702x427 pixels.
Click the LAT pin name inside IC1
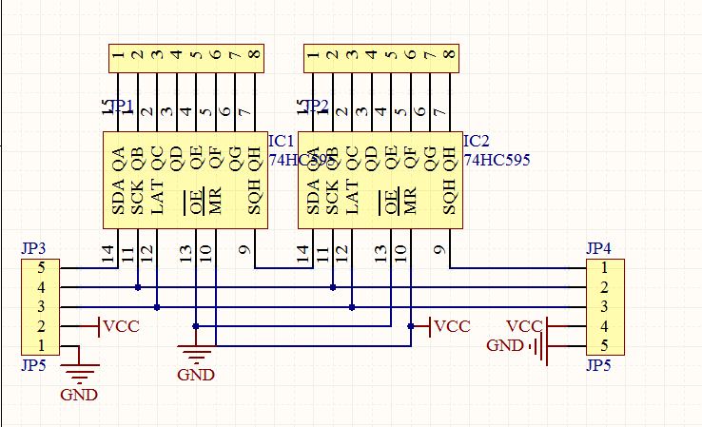(157, 197)
